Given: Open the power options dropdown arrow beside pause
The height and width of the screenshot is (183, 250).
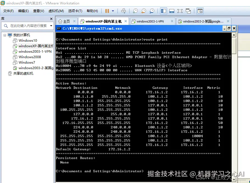Looking at the screenshot, I should [x=113, y=11].
